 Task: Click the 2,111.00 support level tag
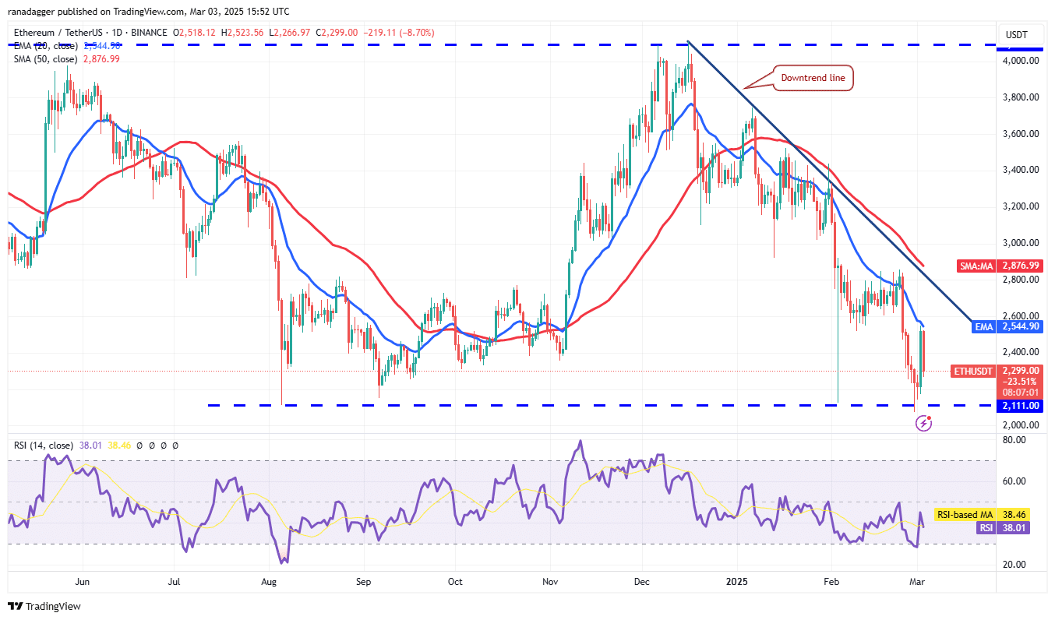click(x=1021, y=406)
